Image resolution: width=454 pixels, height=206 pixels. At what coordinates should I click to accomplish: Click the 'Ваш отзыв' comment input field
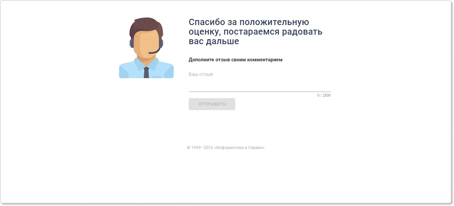259,80
